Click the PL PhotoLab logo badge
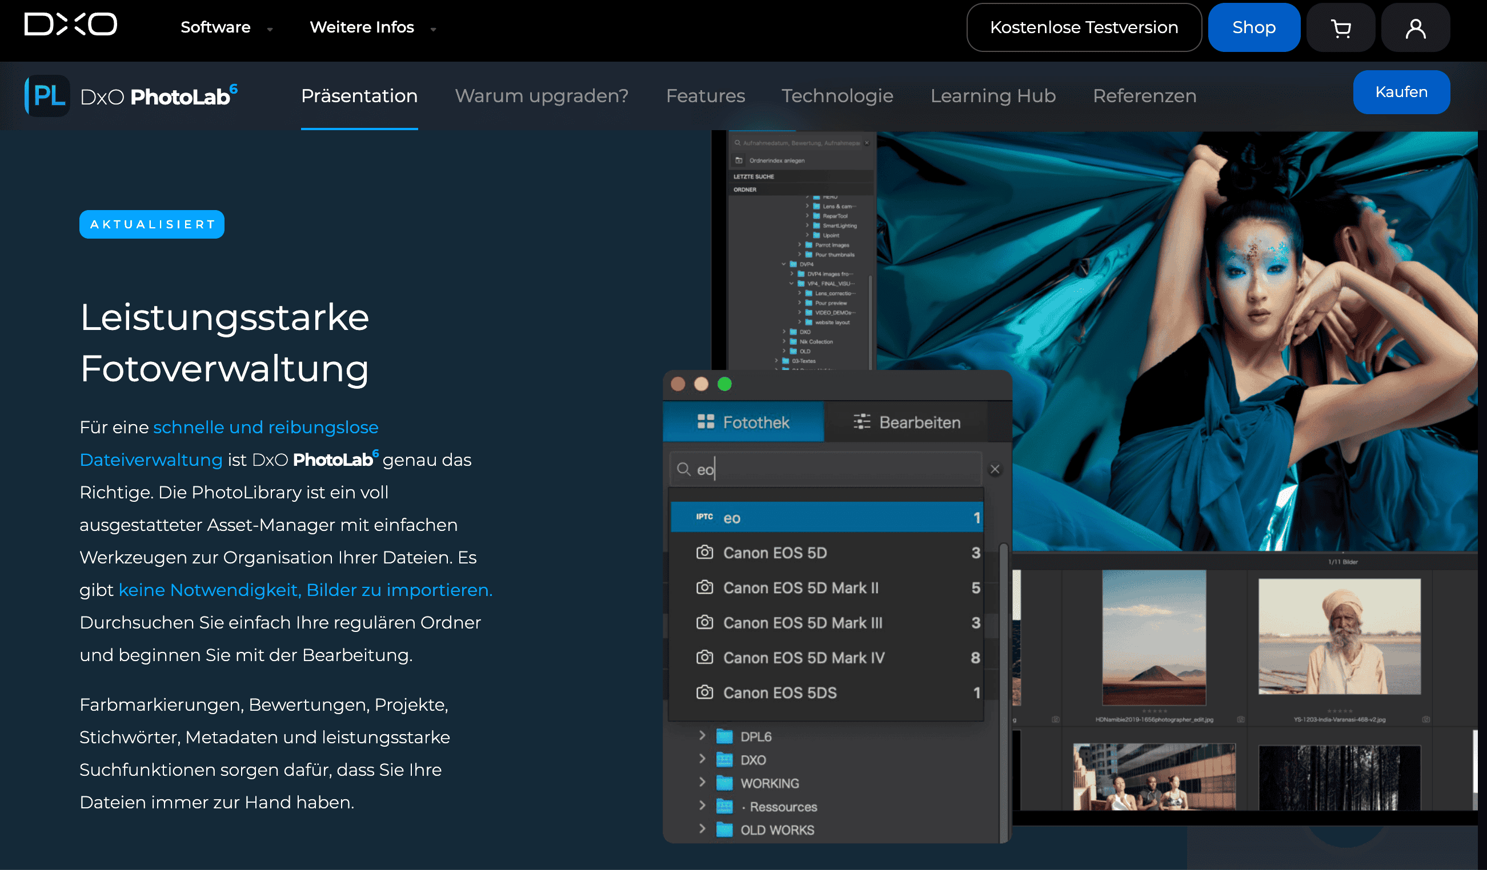 tap(48, 95)
